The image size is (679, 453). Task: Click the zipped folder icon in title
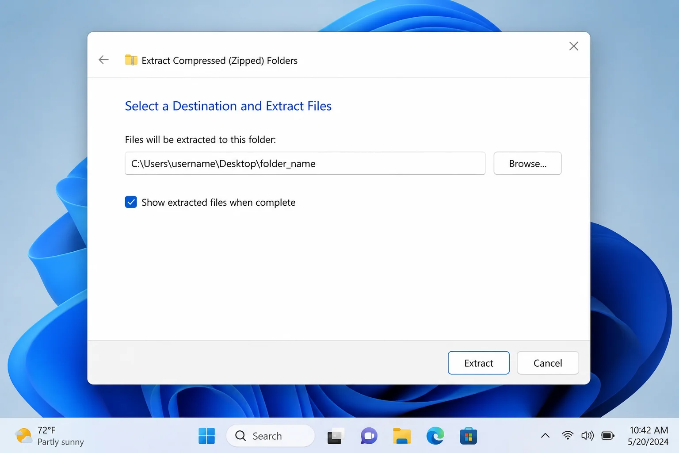tap(131, 60)
